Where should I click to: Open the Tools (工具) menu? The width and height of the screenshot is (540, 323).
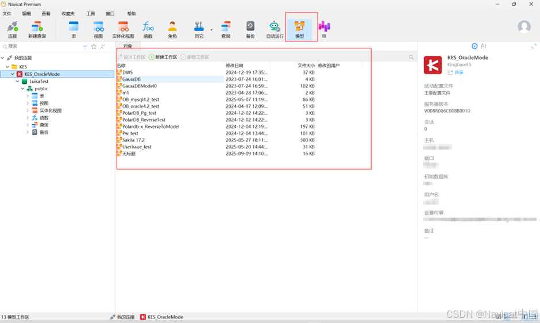[90, 14]
